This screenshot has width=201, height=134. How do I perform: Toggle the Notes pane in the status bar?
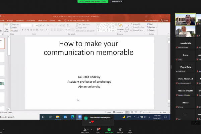108,112
